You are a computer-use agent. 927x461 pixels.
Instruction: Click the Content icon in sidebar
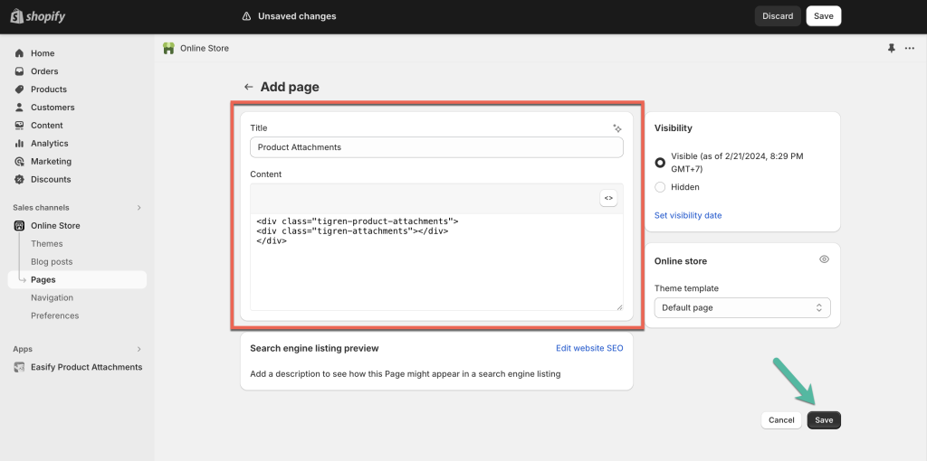click(19, 125)
